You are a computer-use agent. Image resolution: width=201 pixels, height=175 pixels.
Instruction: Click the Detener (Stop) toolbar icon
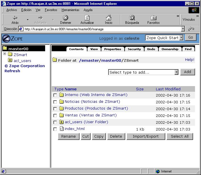coord(66,18)
